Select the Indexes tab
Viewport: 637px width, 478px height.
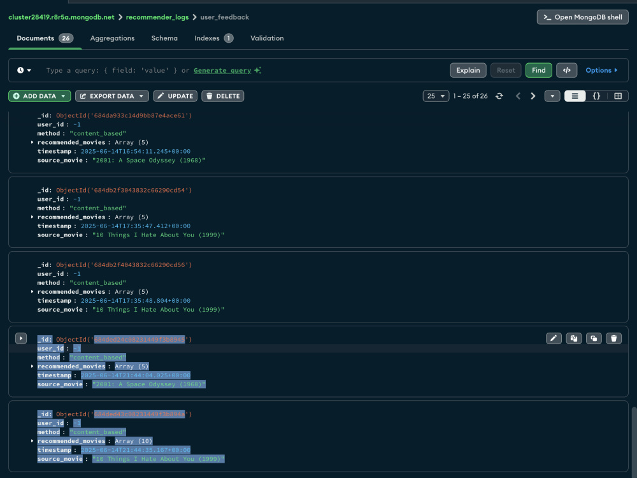pos(213,38)
